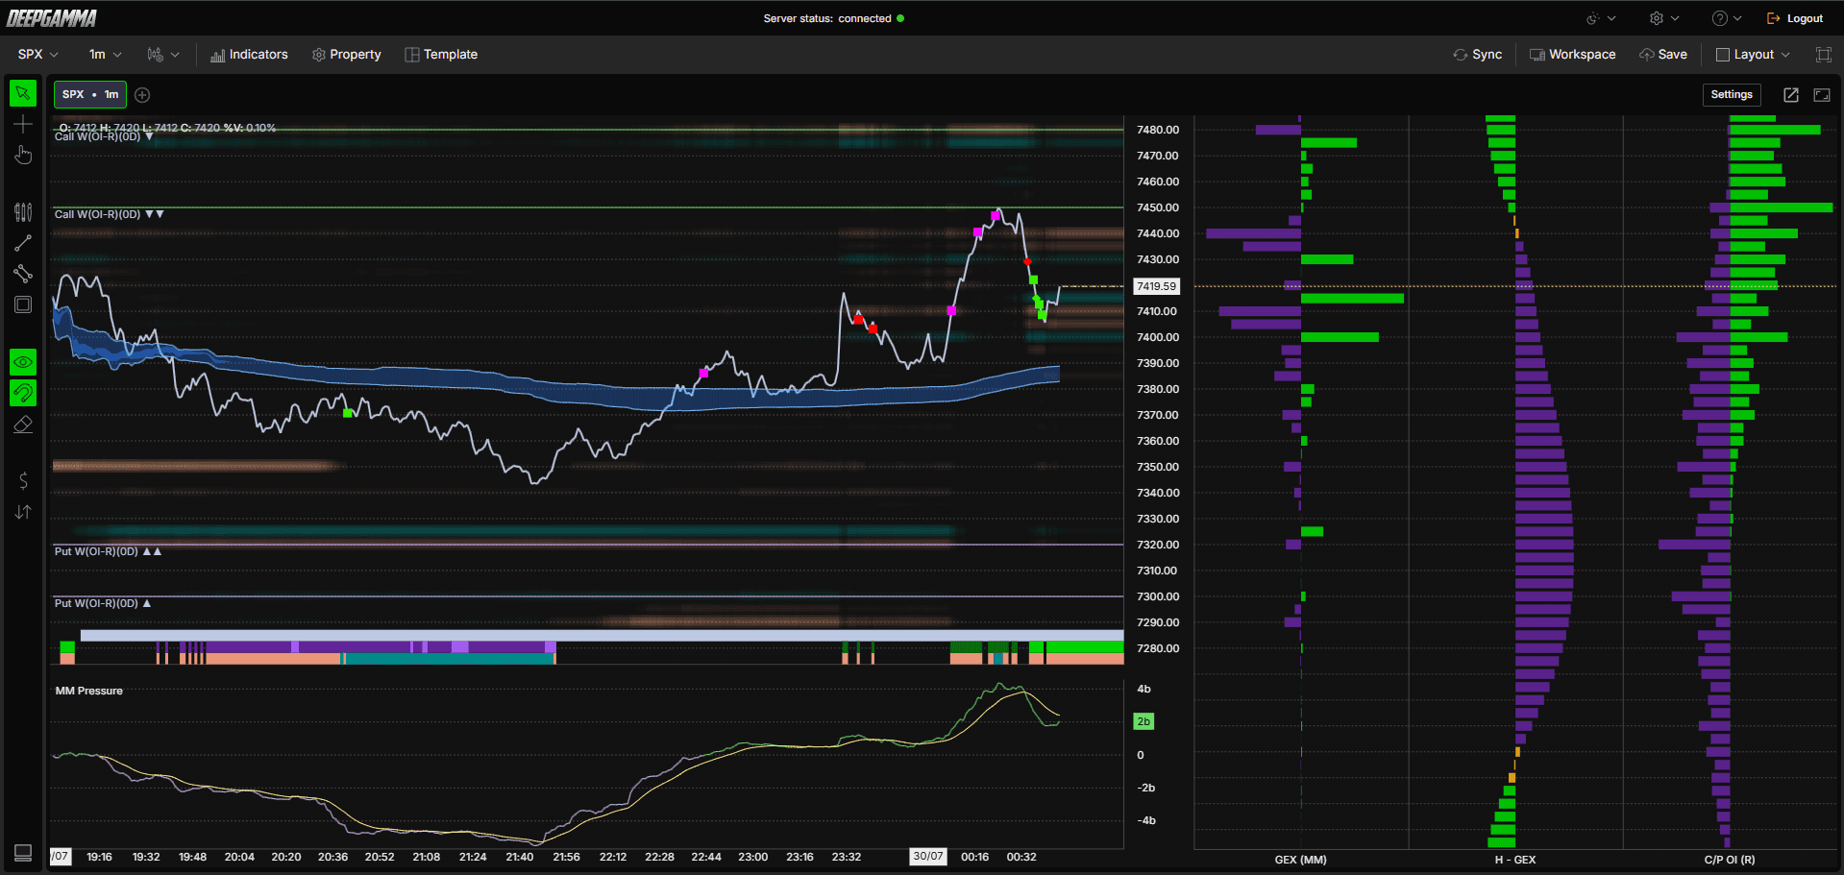Maximize the chart panel
The width and height of the screenshot is (1844, 875).
click(1822, 94)
